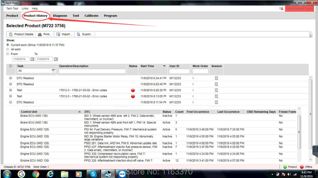Open the Help menu

(x=35, y=9)
